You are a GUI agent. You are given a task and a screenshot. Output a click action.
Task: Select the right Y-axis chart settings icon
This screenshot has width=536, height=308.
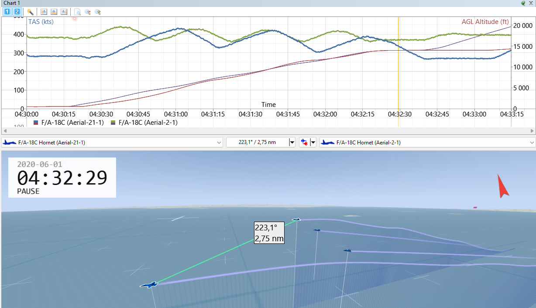pos(64,12)
